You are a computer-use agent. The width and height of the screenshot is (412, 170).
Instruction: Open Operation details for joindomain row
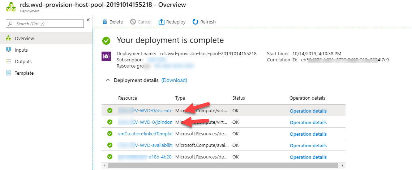[x=308, y=122]
